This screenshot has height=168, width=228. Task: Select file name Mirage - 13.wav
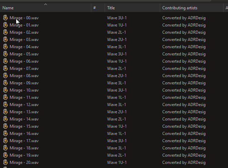pyautogui.click(x=24, y=112)
